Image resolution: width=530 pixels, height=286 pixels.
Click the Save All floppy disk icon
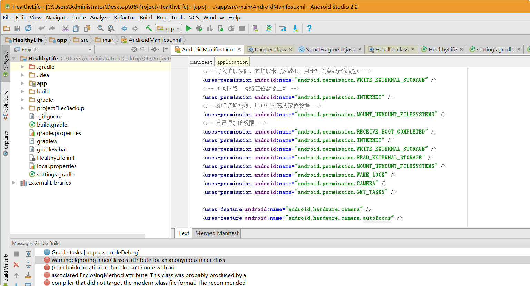(17, 28)
